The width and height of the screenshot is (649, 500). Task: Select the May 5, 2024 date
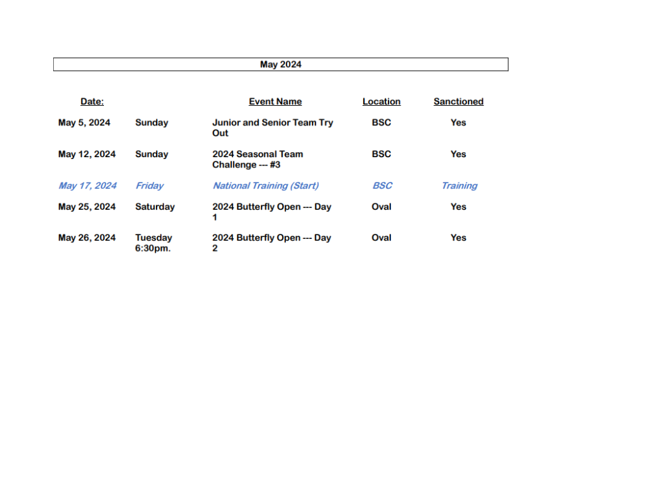(84, 123)
